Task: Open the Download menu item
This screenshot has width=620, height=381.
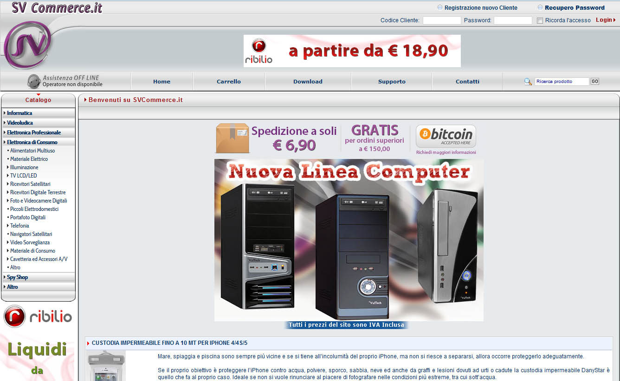Action: [x=308, y=82]
